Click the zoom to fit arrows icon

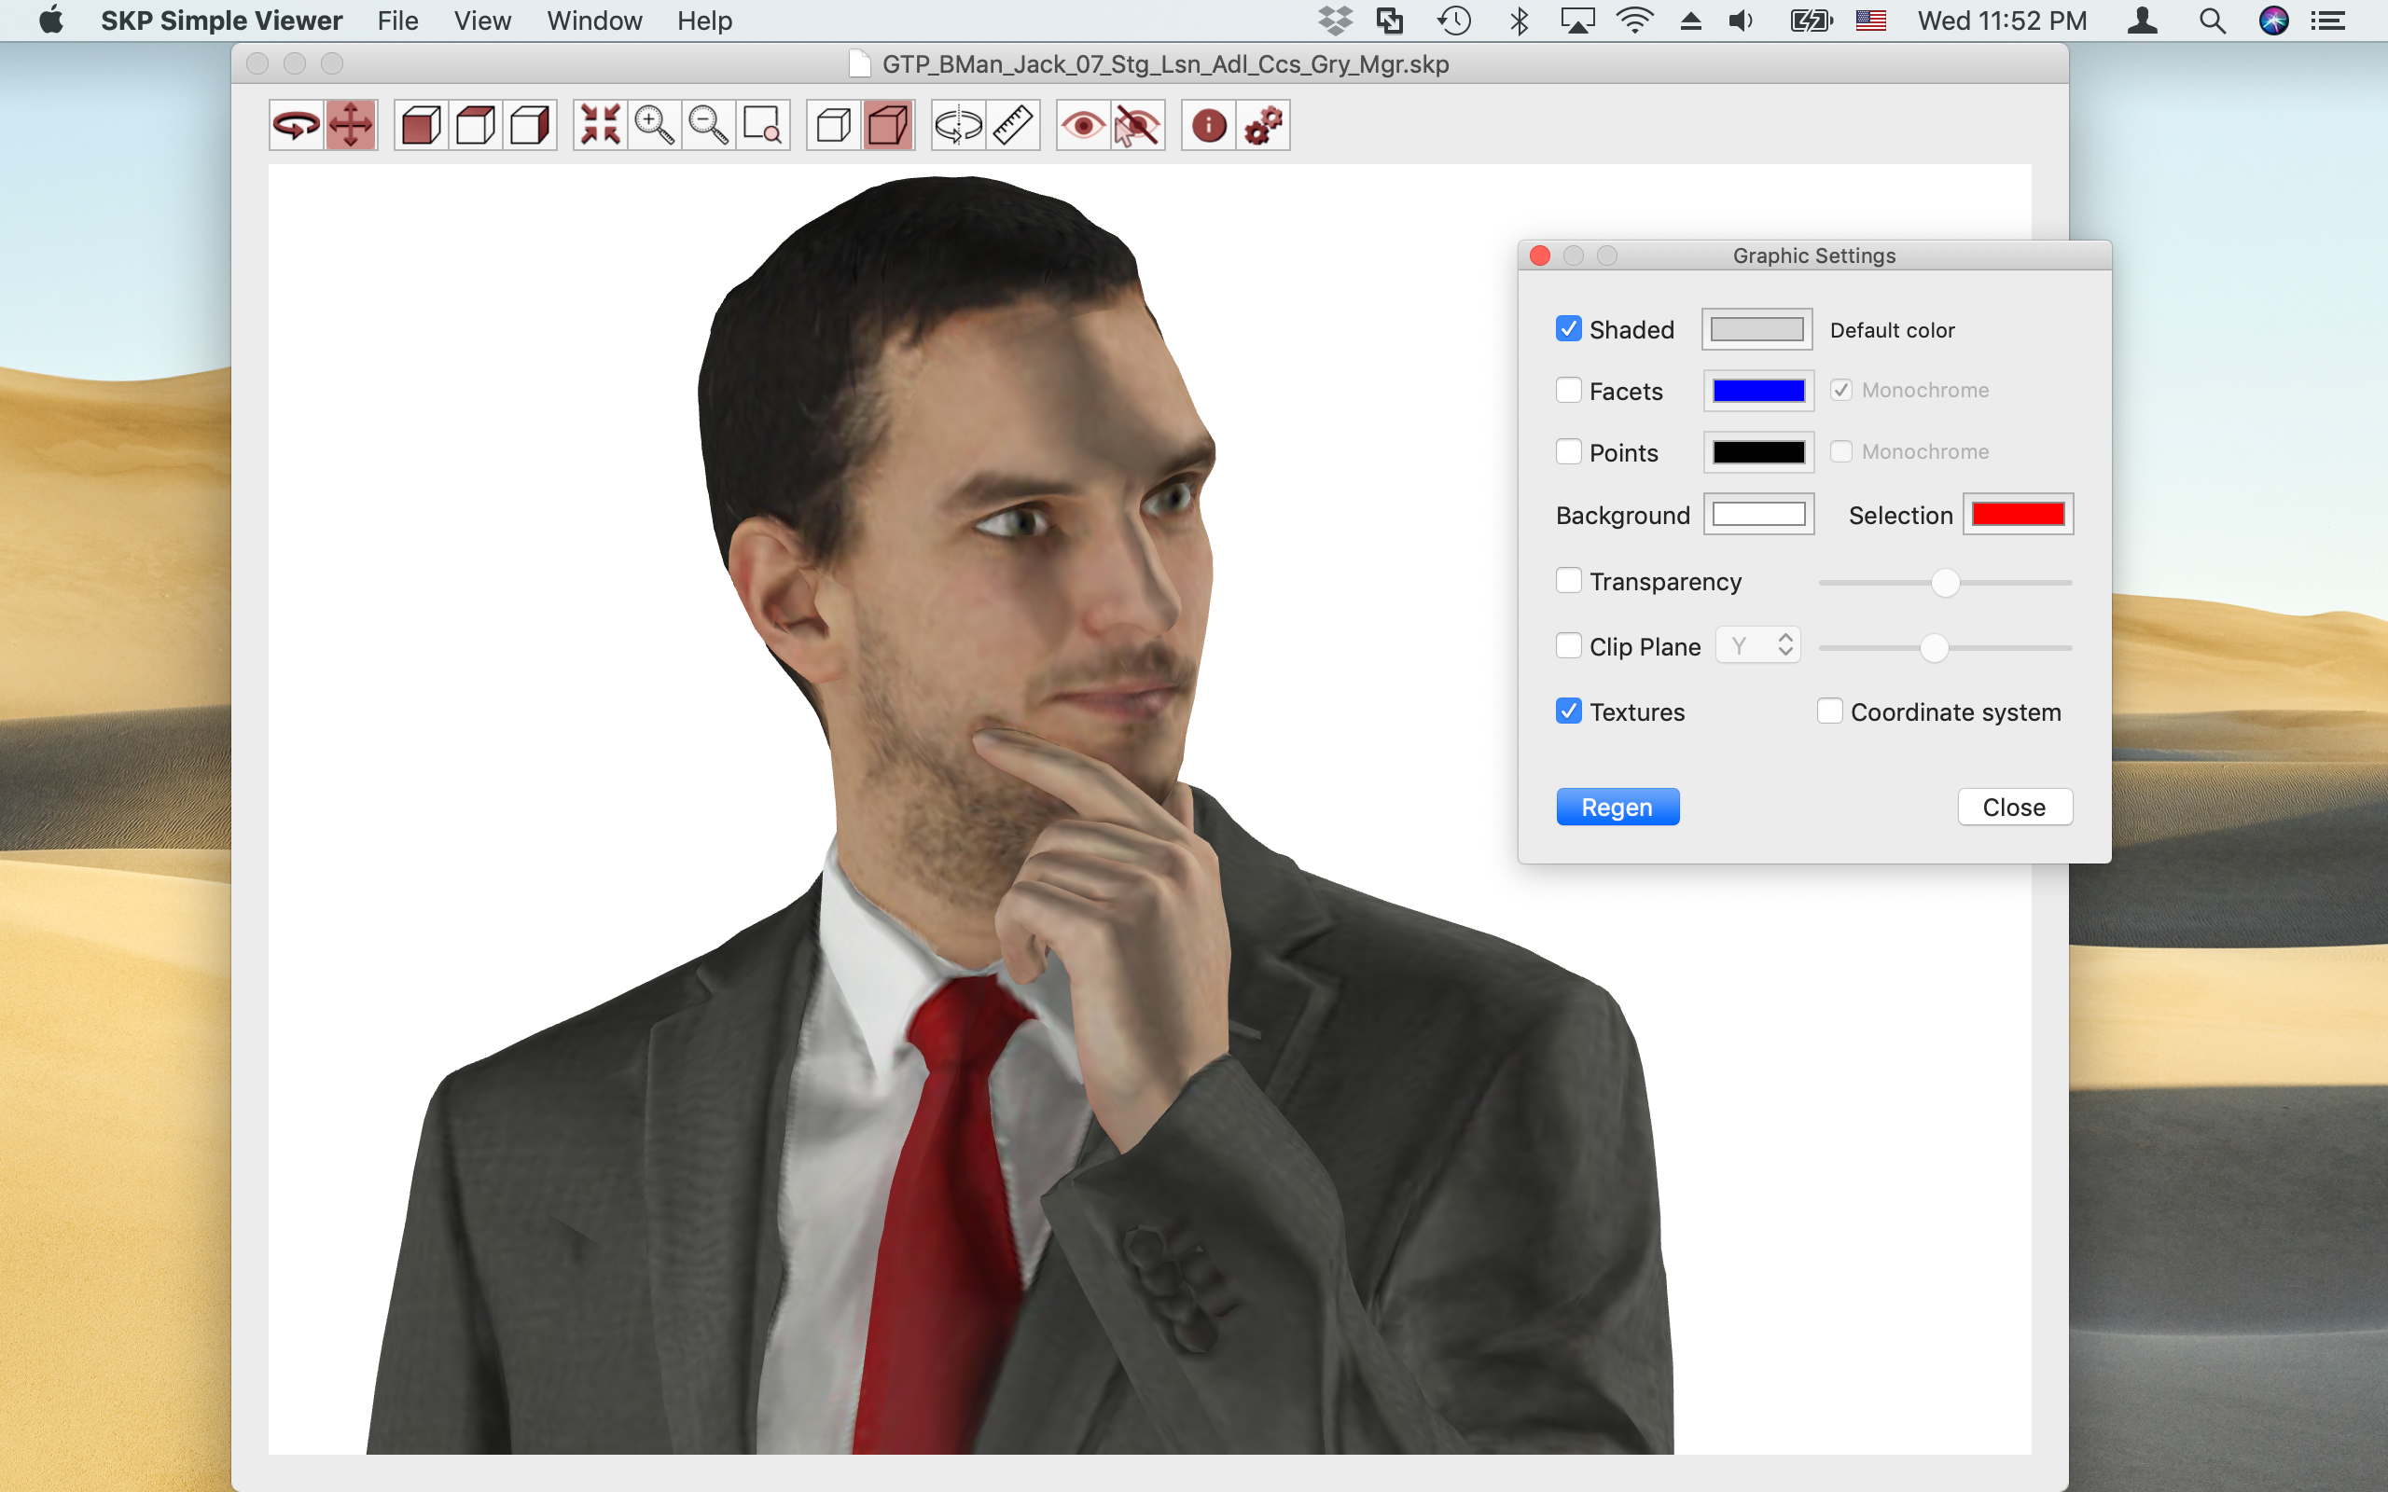600,125
